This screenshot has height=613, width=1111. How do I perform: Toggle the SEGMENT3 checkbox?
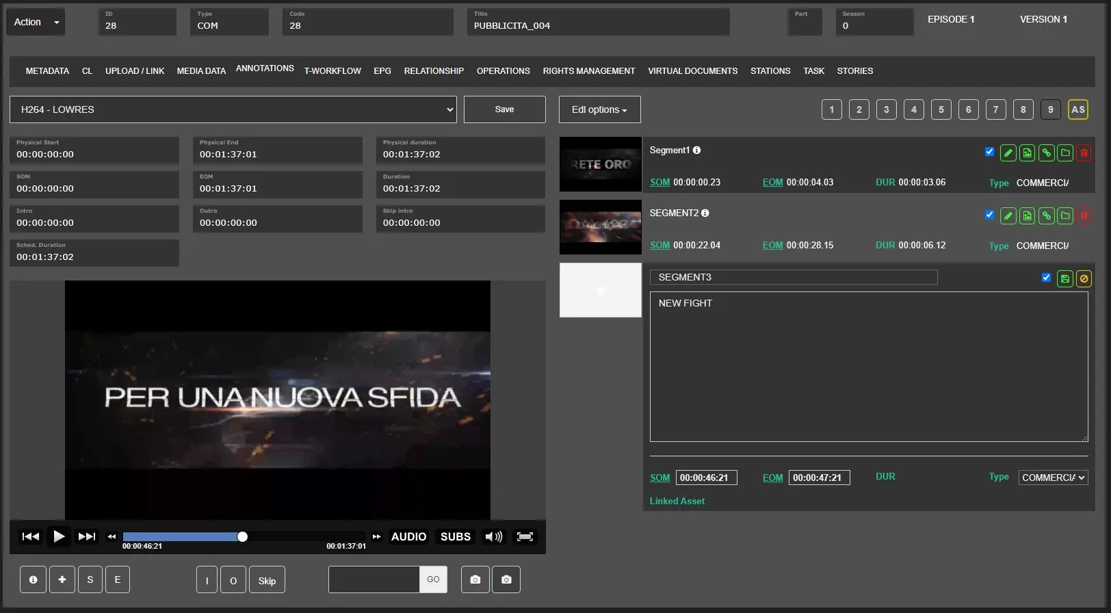tap(1046, 277)
